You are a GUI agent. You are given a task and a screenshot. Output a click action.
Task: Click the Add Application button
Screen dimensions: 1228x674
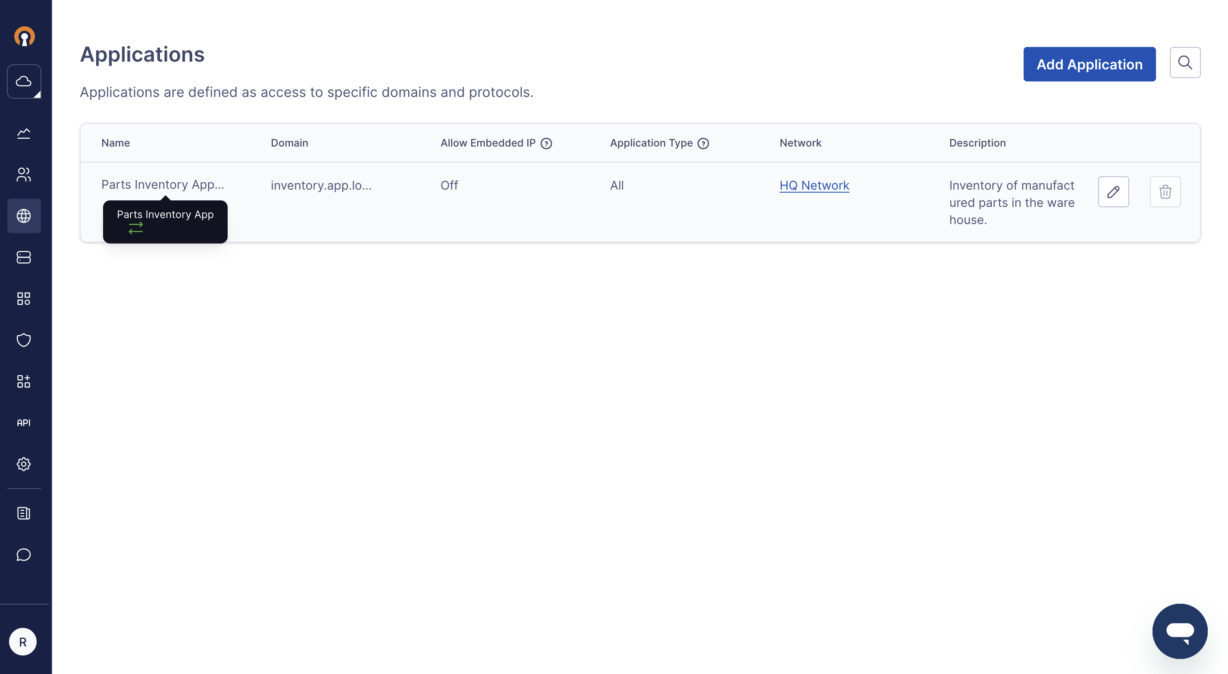point(1090,64)
